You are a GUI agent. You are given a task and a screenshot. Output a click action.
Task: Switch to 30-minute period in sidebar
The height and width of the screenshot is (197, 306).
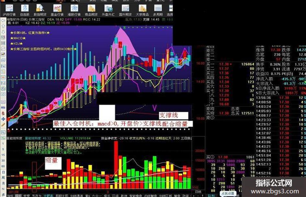pos(3,160)
